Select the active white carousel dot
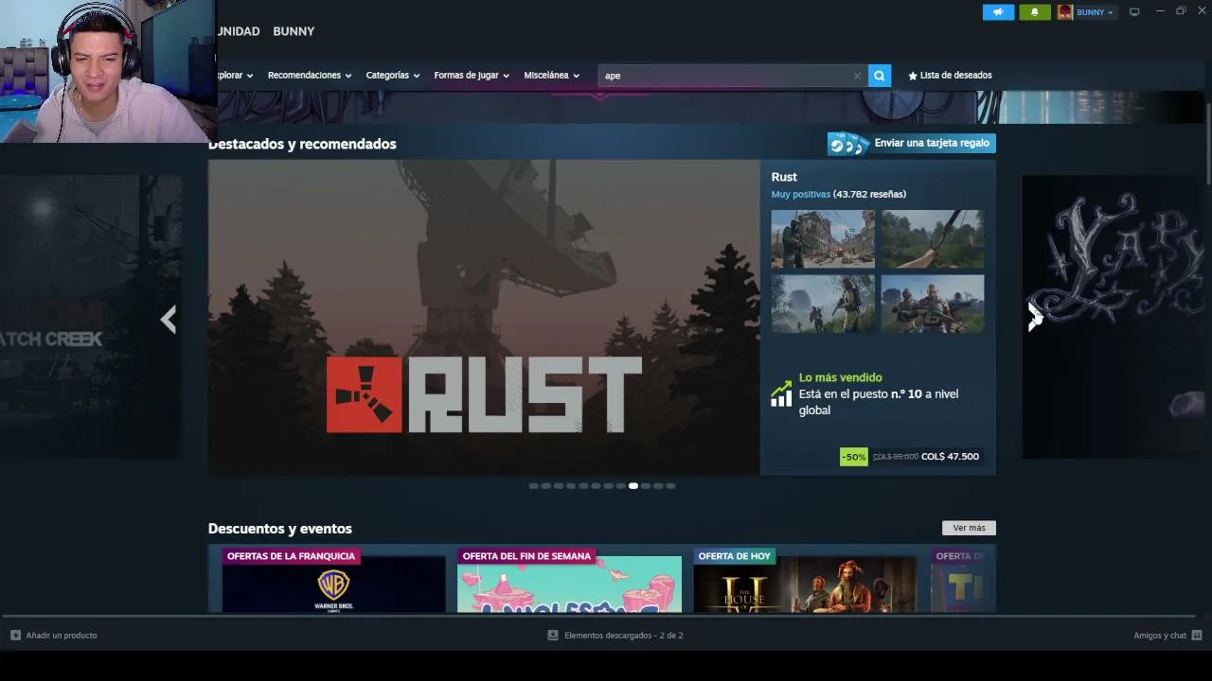Screen dimensions: 1212x681 [633, 486]
